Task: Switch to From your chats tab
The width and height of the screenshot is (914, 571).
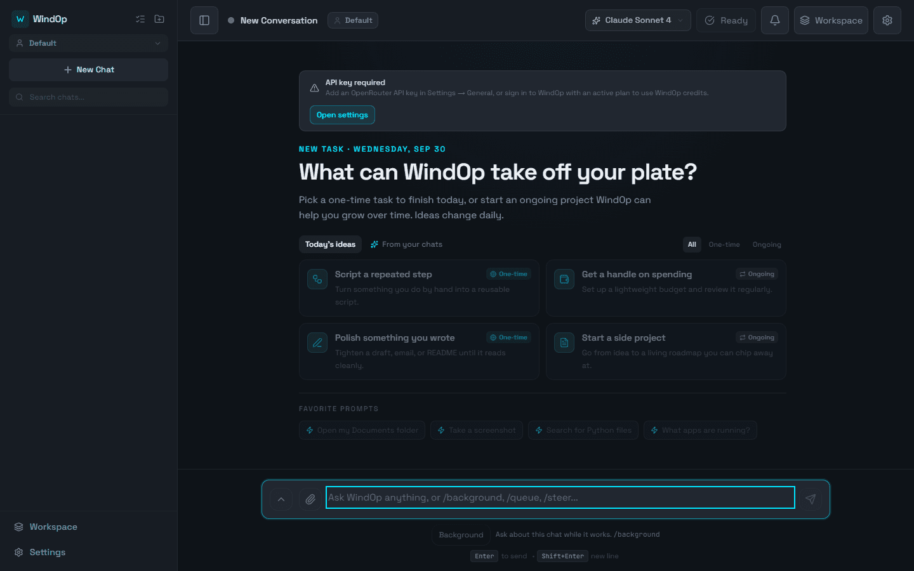Action: tap(406, 244)
